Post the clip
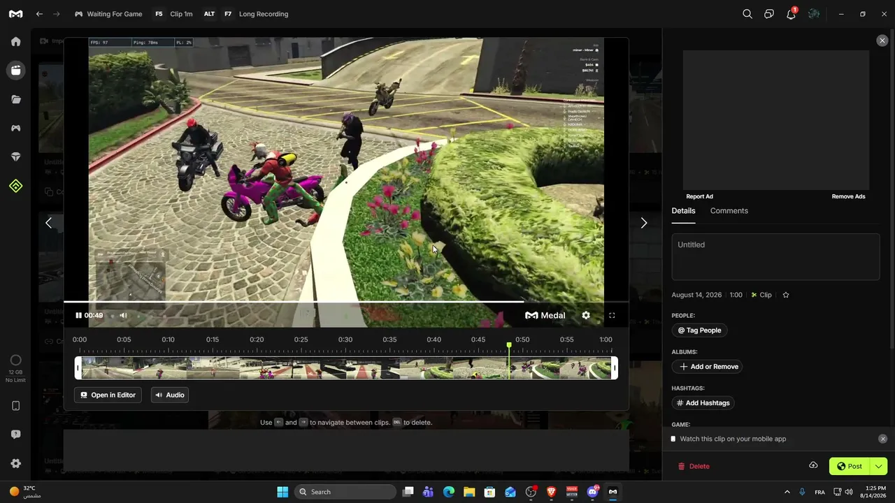895x503 pixels. coord(850,466)
